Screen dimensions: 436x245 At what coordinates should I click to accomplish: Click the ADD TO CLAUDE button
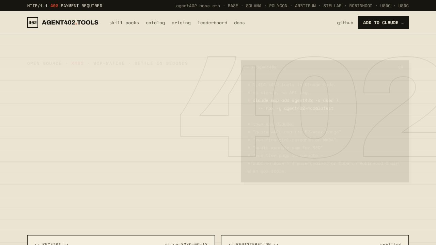pyautogui.click(x=383, y=22)
